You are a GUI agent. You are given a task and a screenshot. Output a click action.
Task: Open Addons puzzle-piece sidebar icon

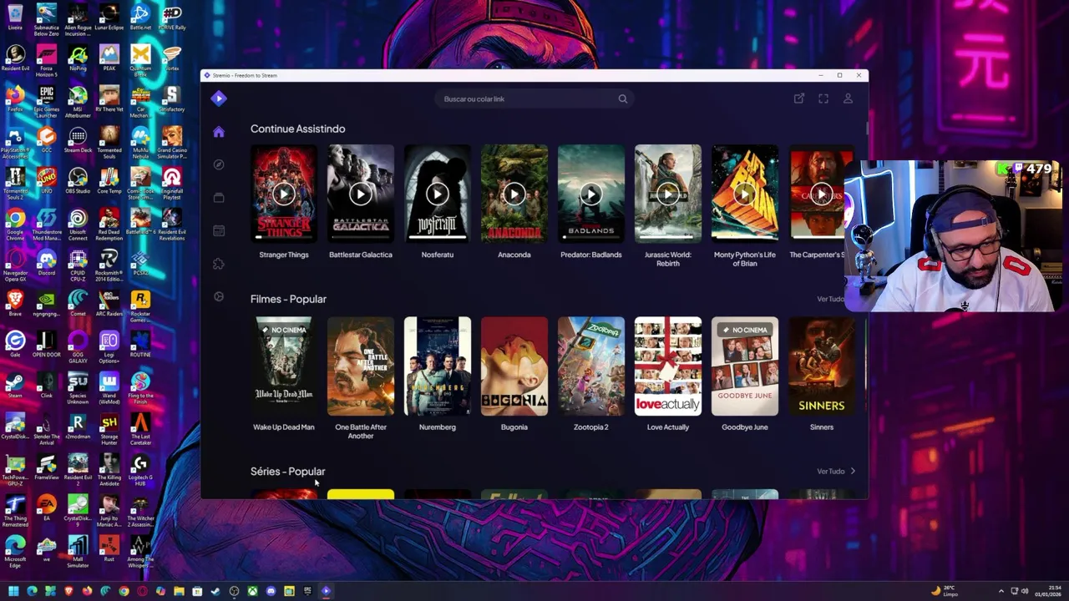coord(219,264)
